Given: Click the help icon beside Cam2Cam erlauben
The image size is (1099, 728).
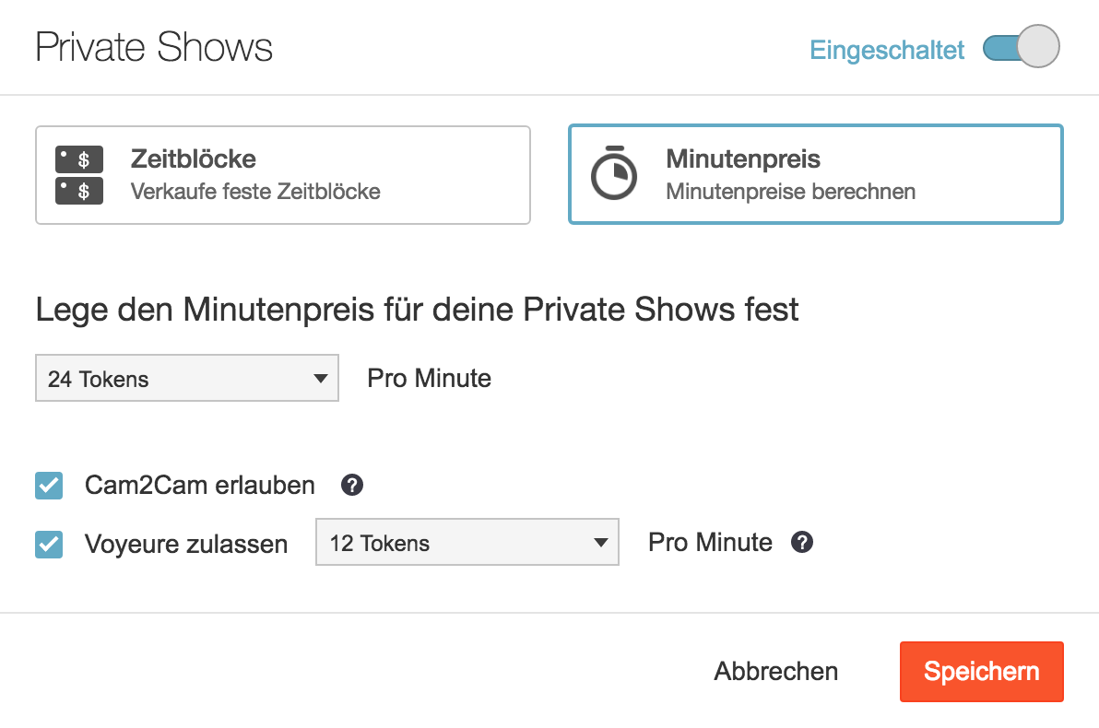Looking at the screenshot, I should [351, 485].
